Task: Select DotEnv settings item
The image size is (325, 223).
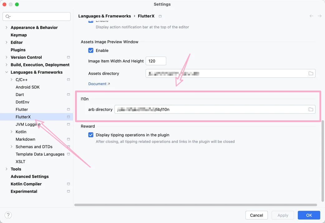Action: click(22, 102)
